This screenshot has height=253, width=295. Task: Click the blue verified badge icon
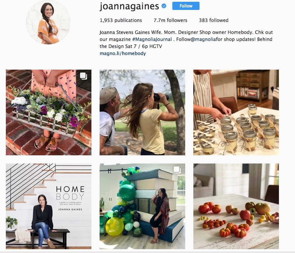(164, 6)
